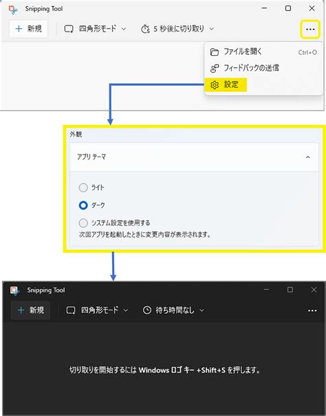Open 四角形モード dropdown in dark window
Image resolution: width=326 pixels, height=416 pixels.
[x=97, y=310]
